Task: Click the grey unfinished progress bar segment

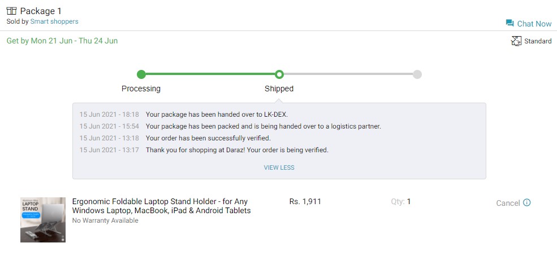Action: [348, 74]
